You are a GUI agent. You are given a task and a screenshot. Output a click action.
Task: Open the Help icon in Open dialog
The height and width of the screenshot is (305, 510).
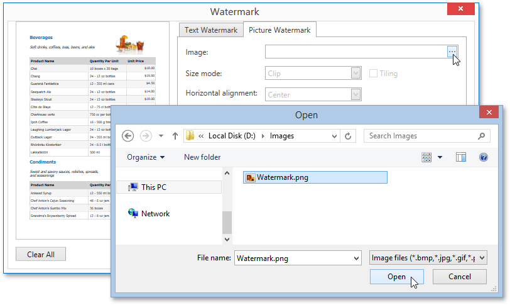(484, 157)
